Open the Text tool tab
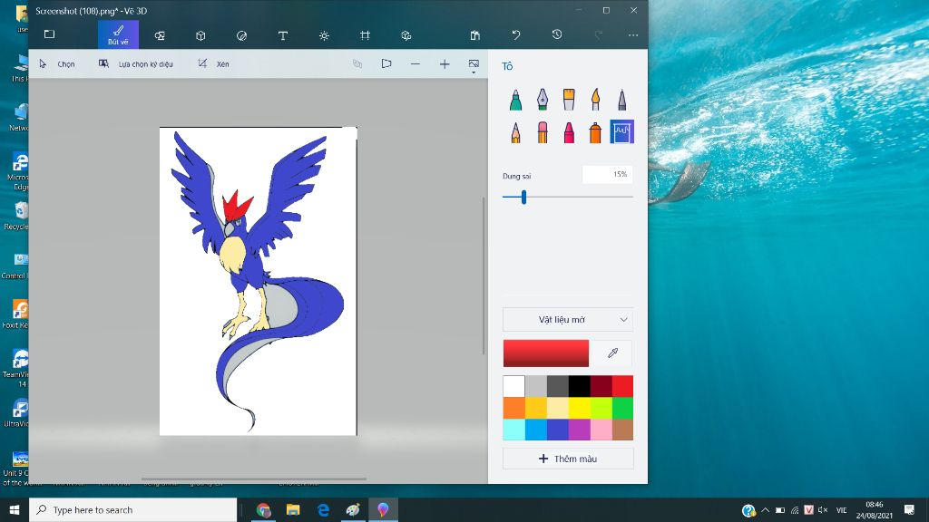The width and height of the screenshot is (929, 522). tap(283, 35)
